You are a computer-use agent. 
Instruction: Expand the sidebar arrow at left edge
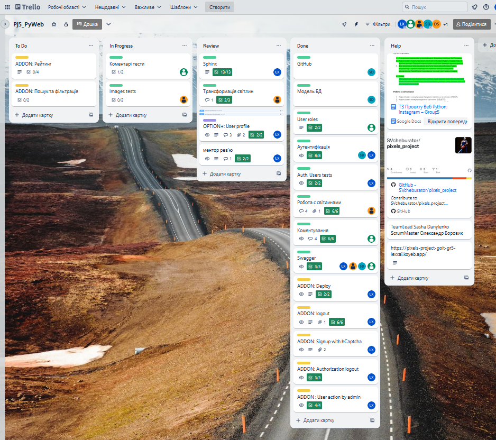[x=5, y=24]
